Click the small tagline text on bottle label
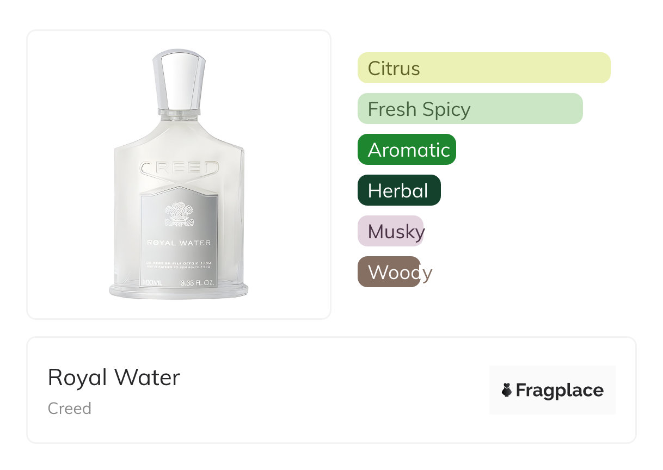Screen dimensions: 663x470 point(179,265)
